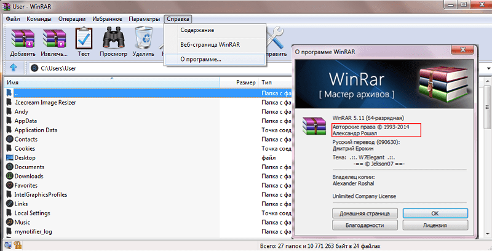Click the Извлечь (Extract) toolbar icon

pyautogui.click(x=54, y=39)
